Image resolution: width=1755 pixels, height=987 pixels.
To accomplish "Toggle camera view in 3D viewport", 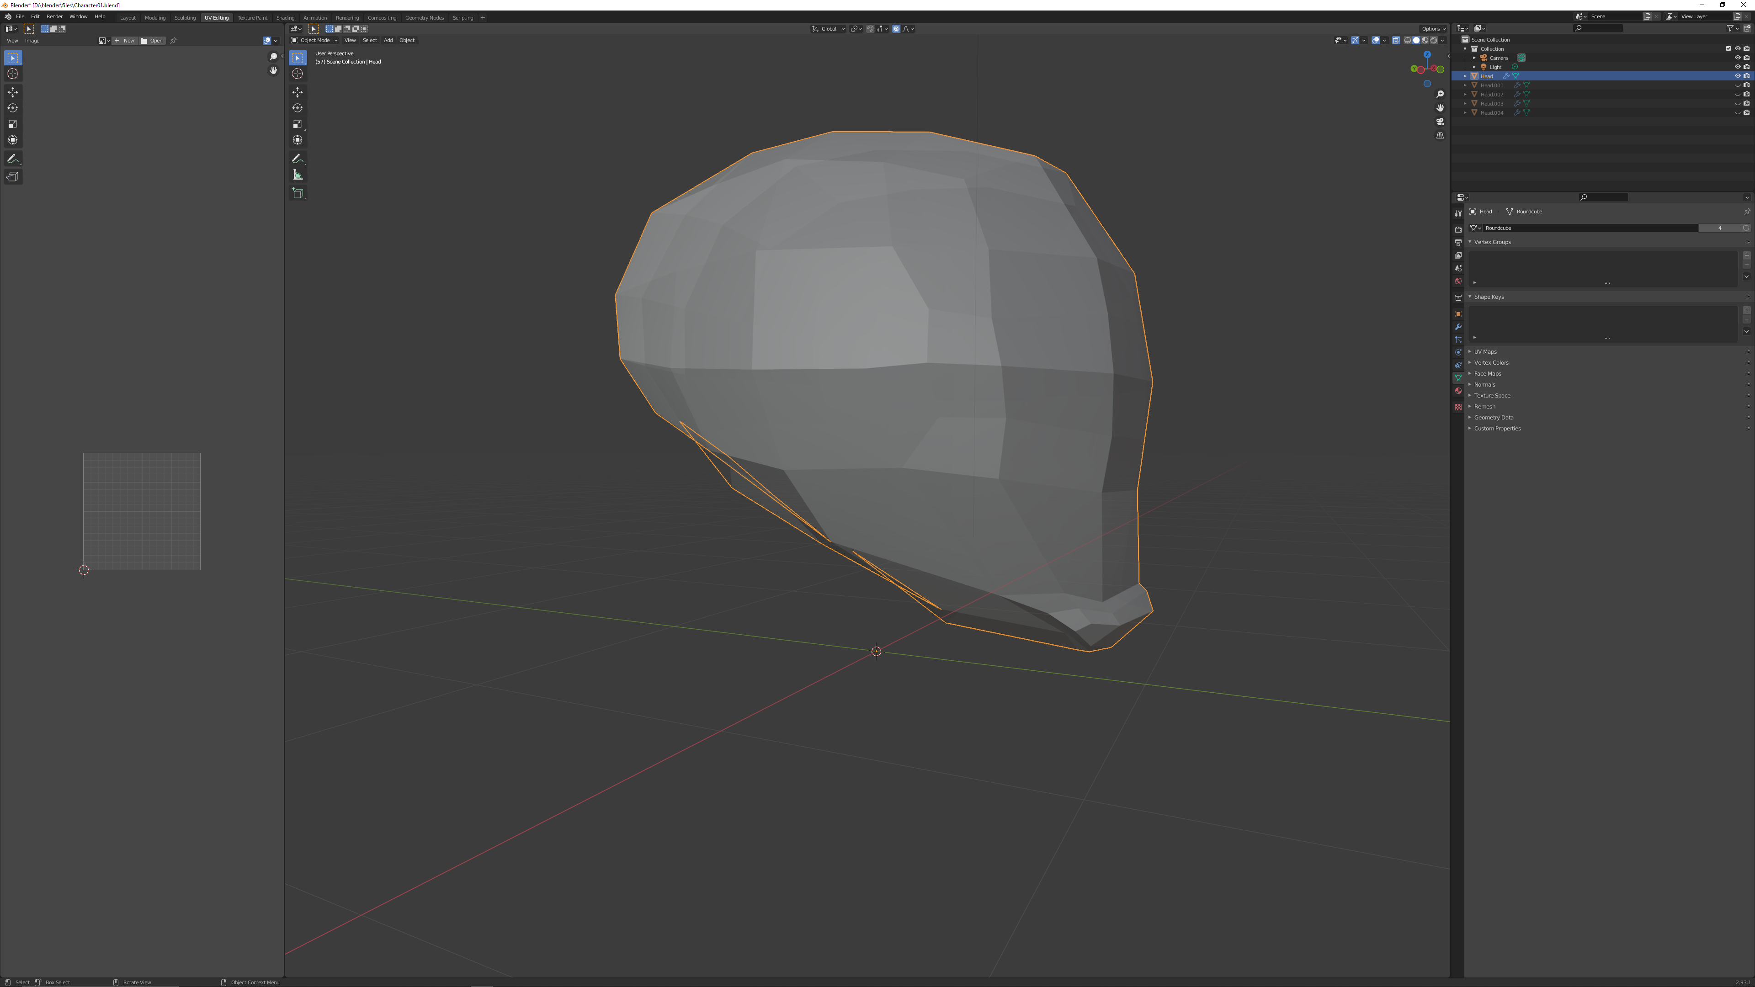I will coord(1440,122).
